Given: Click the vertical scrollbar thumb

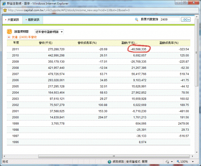Looking at the screenshot, I should [197, 53].
